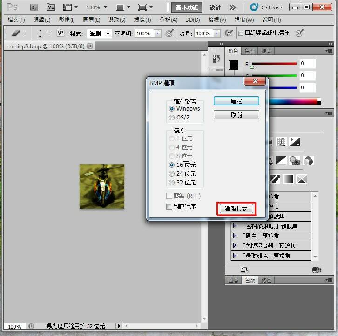The image size is (338, 336).
Task: Click the 不透明 value field
Action: point(144,33)
